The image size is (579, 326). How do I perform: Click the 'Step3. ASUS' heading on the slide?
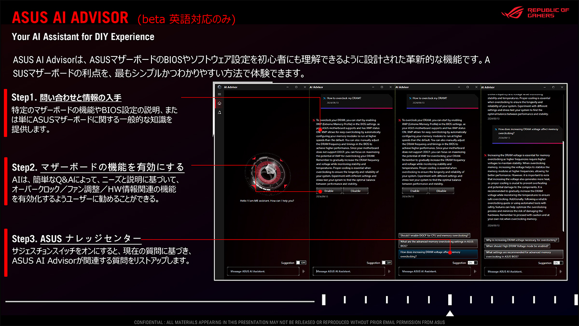37,239
